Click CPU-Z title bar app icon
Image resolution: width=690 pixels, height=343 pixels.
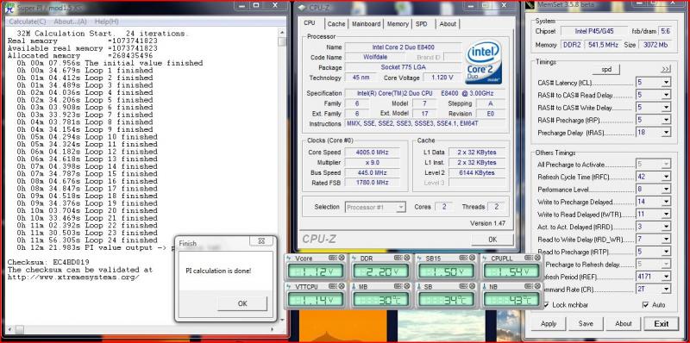pos(302,8)
